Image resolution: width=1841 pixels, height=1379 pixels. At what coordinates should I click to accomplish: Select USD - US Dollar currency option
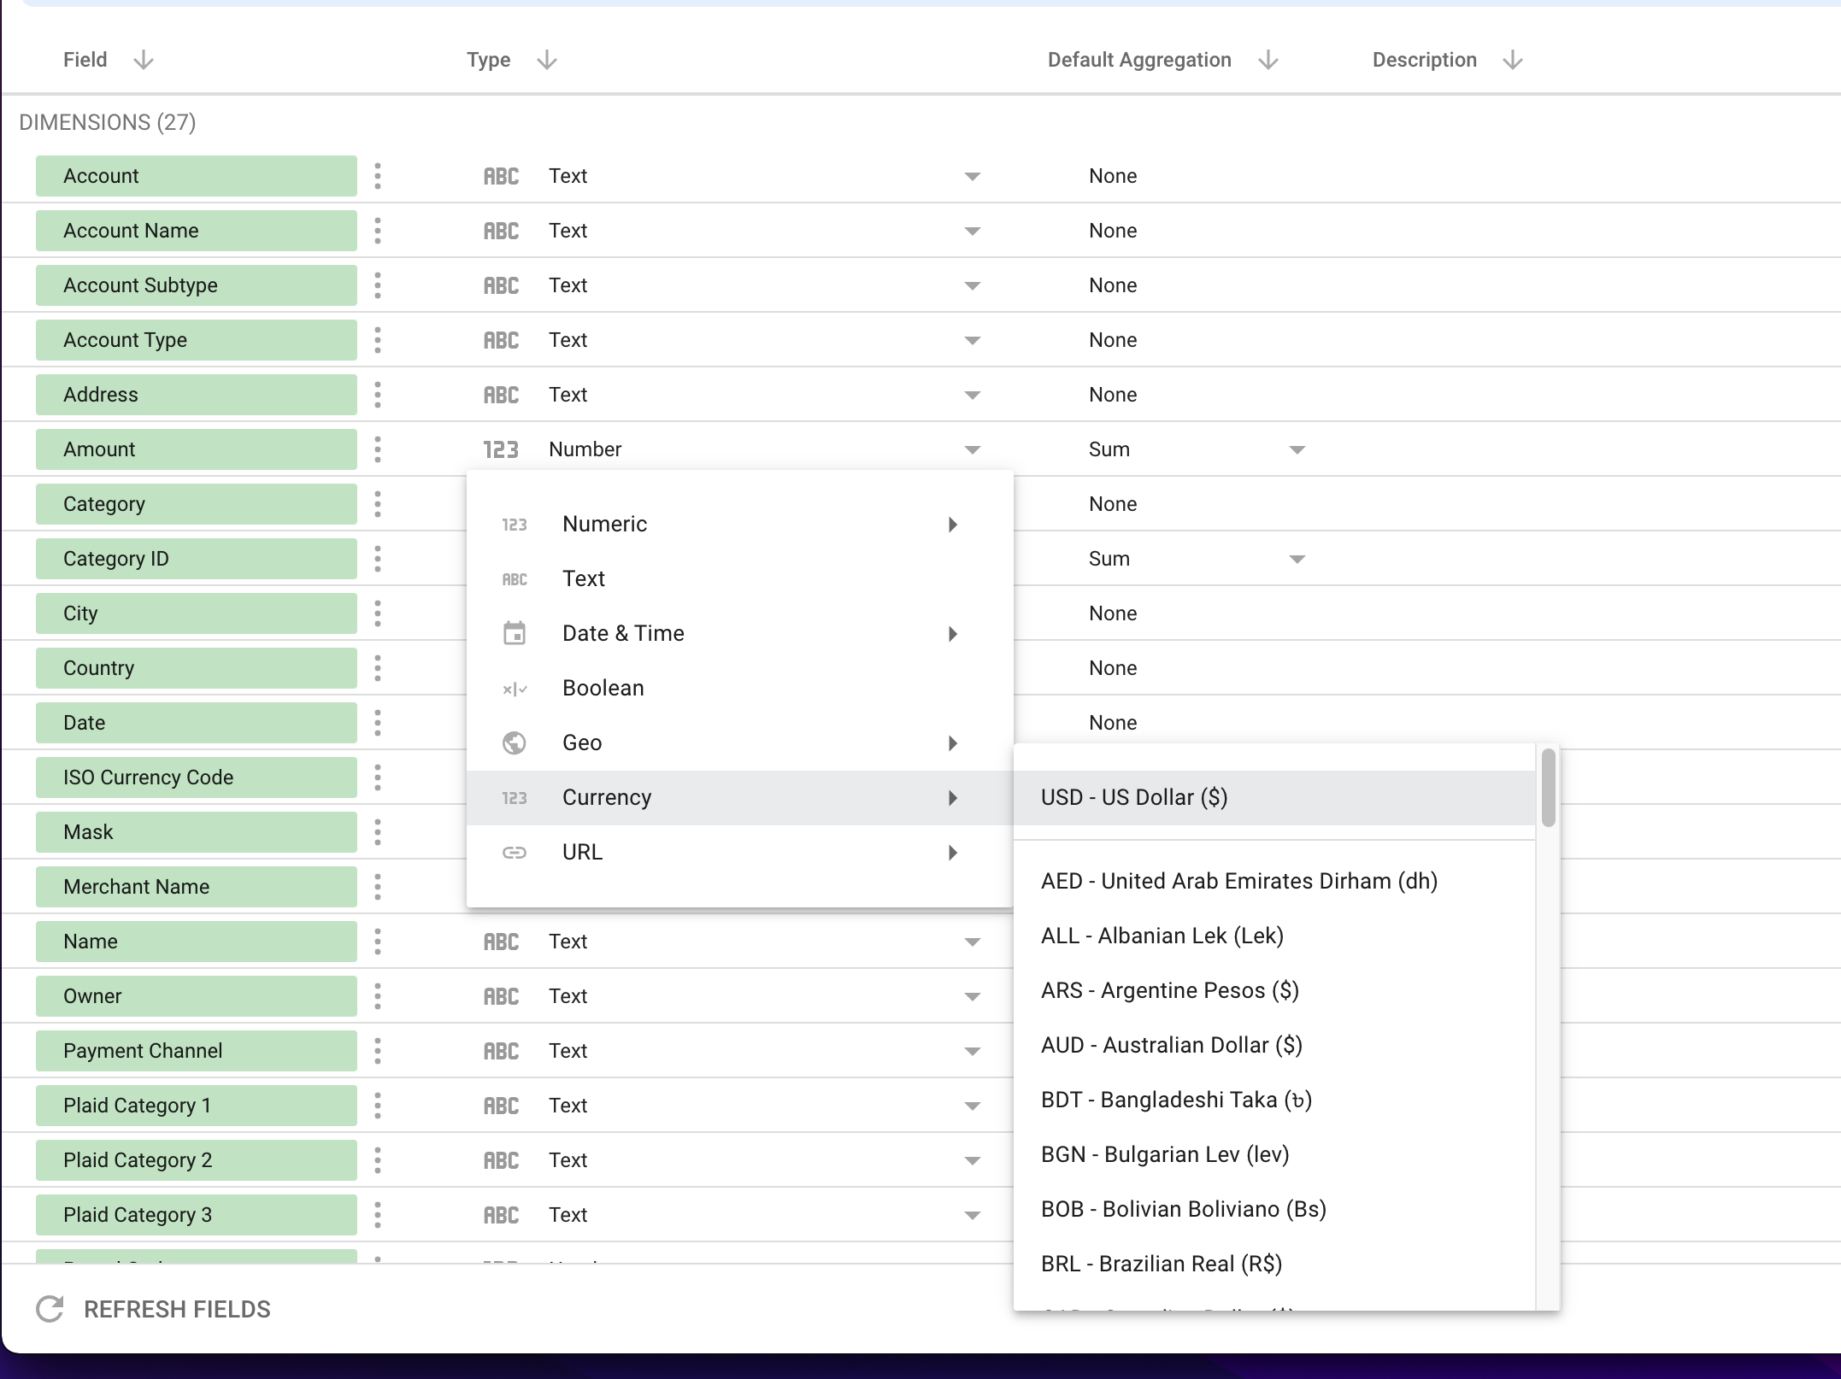click(1134, 797)
